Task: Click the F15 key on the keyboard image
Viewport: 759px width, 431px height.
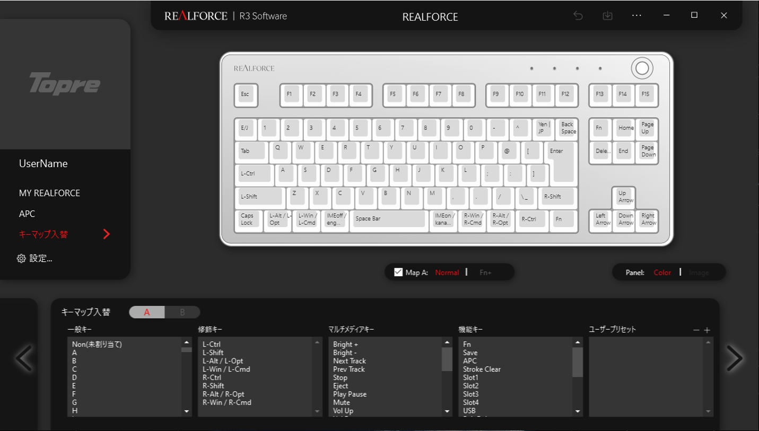Action: tap(648, 95)
